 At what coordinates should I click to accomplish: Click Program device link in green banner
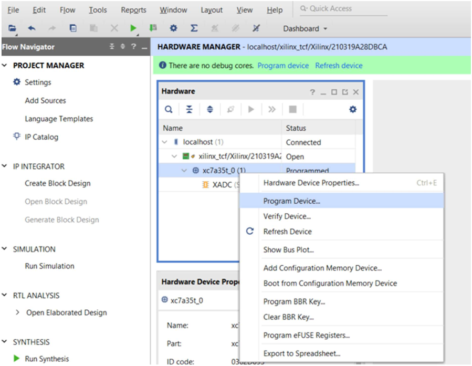click(283, 66)
